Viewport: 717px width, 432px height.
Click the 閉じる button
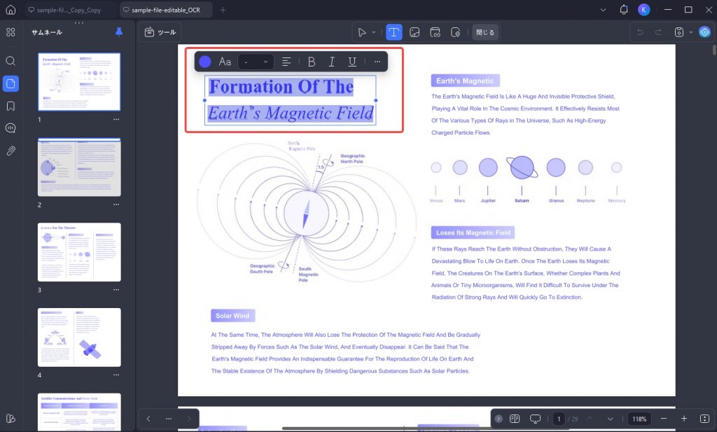click(485, 32)
